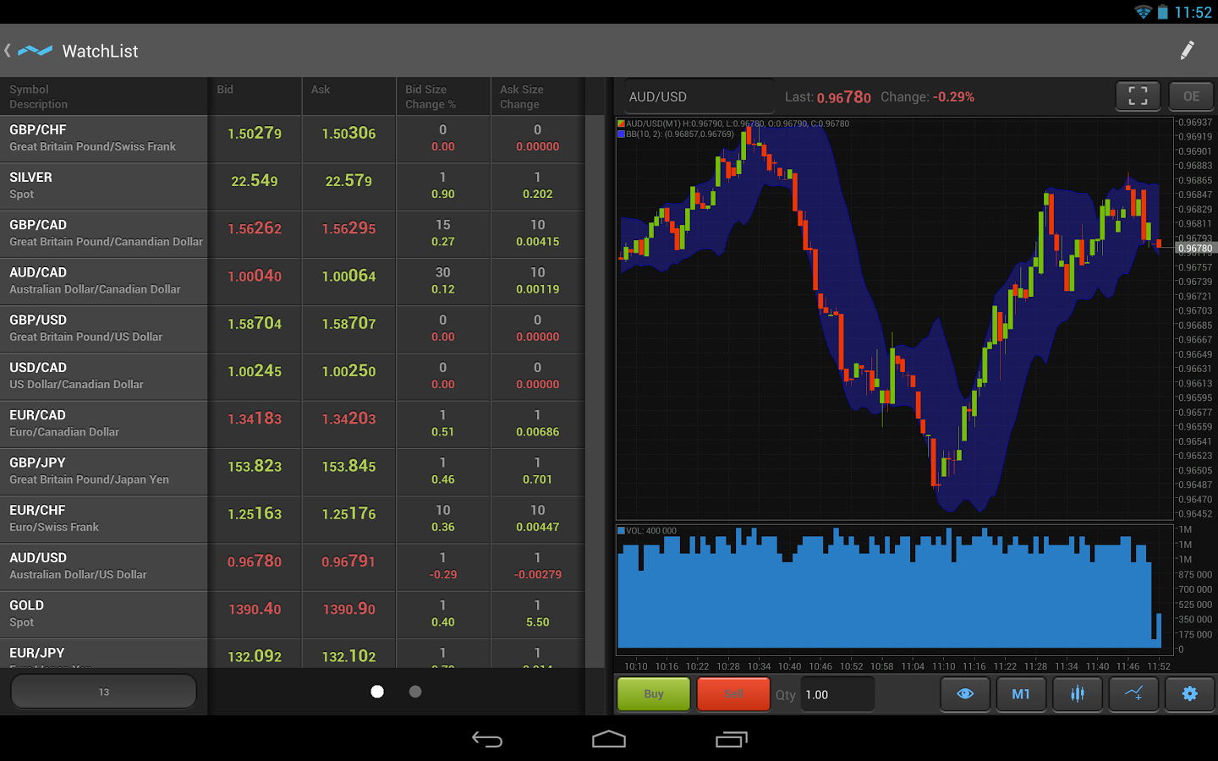Select the second watchlist page dot
The width and height of the screenshot is (1218, 761).
(x=415, y=692)
